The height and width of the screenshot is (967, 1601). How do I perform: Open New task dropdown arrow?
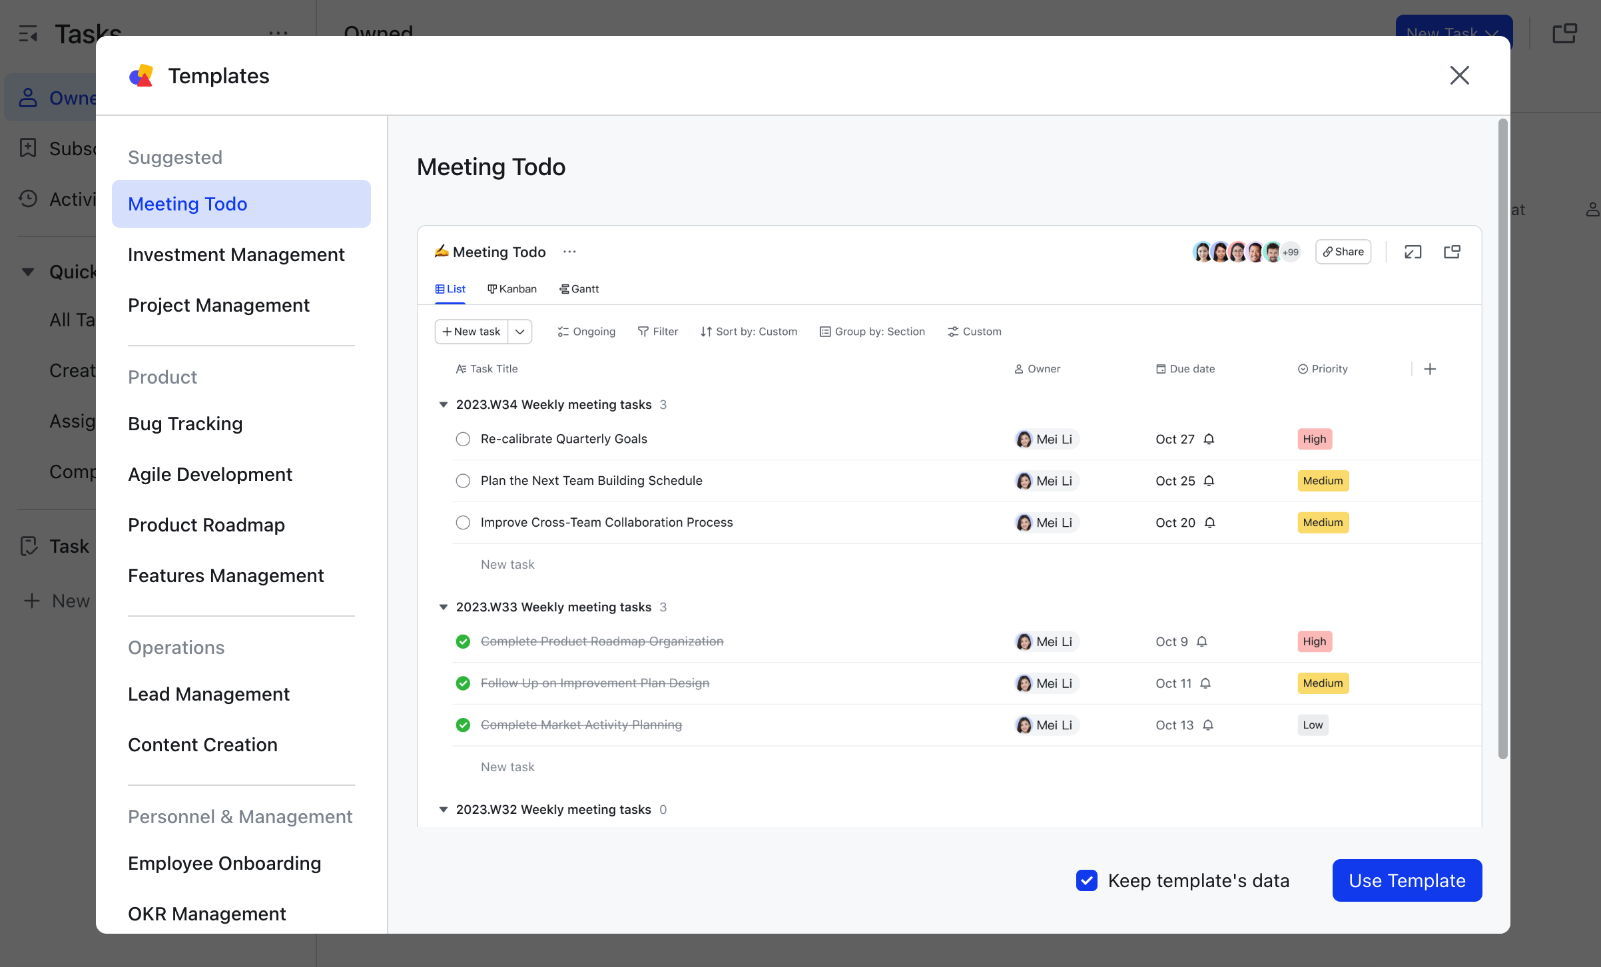tap(520, 332)
